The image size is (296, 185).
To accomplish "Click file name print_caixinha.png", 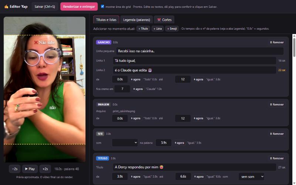I will pos(124,111).
